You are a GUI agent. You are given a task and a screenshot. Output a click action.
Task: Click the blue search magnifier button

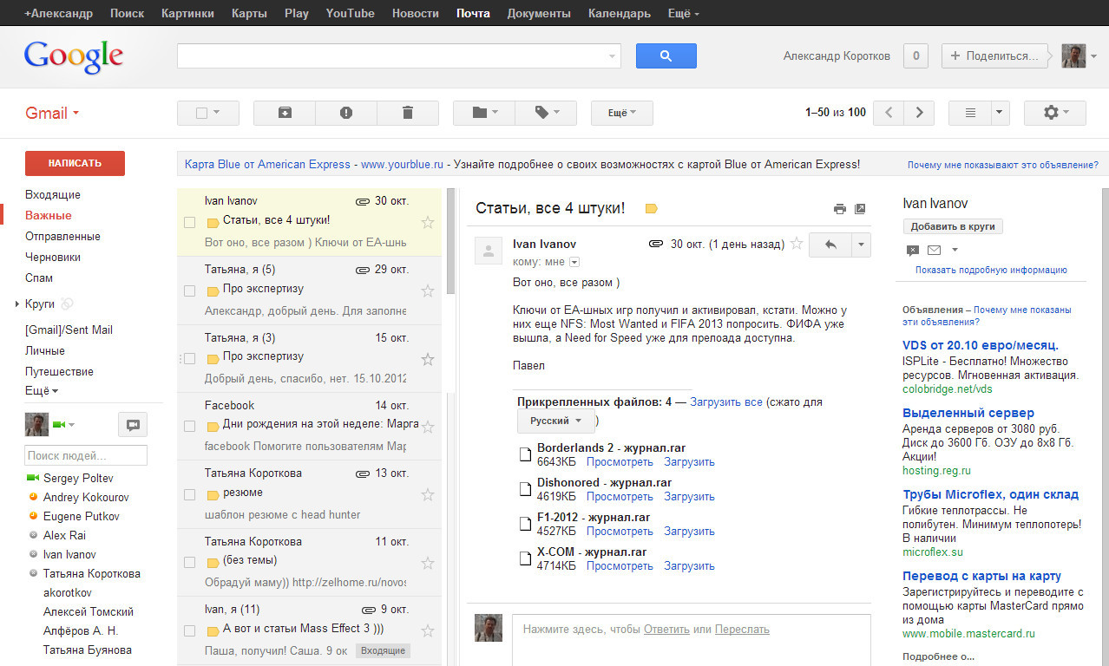tap(666, 55)
